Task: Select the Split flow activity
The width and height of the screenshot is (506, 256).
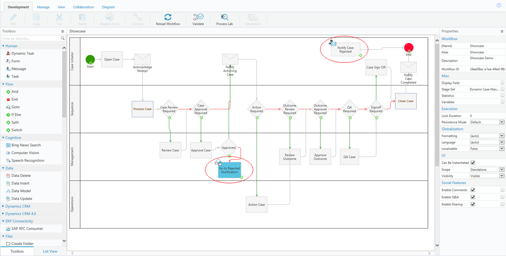Action: click(x=15, y=122)
